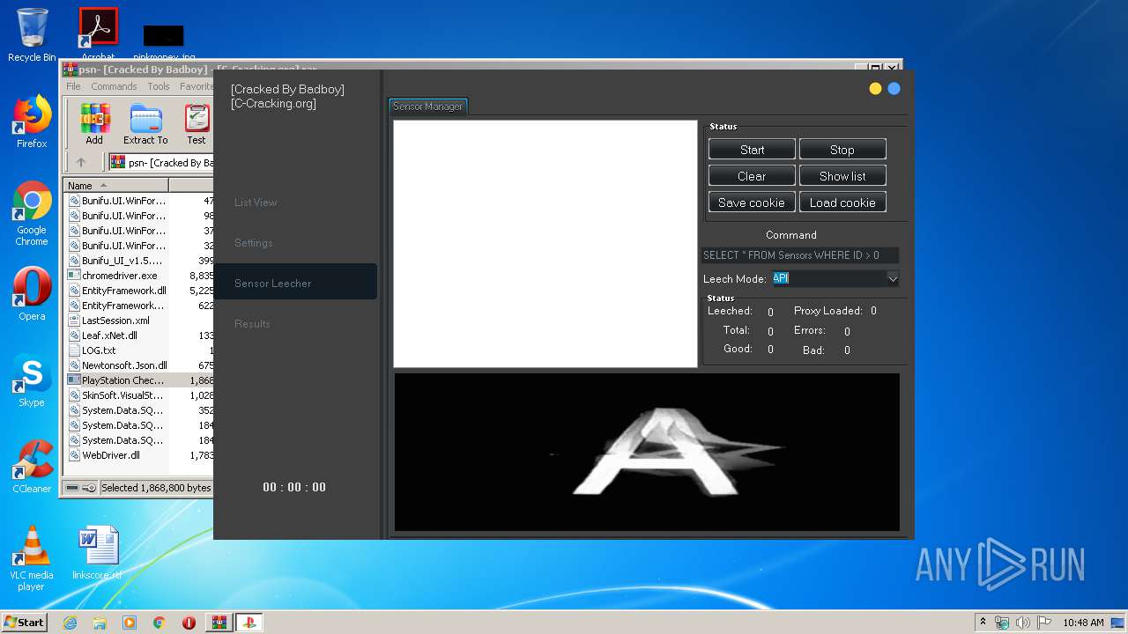This screenshot has height=634, width=1128.
Task: Click the yellow circle window button
Action: (875, 89)
